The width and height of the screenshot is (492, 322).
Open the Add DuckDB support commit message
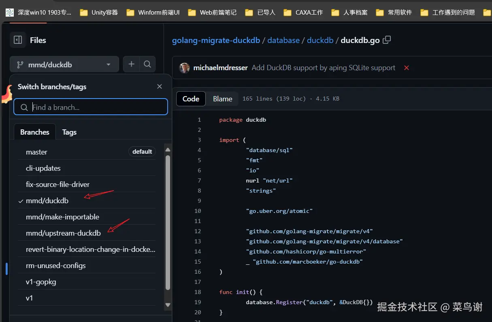323,68
